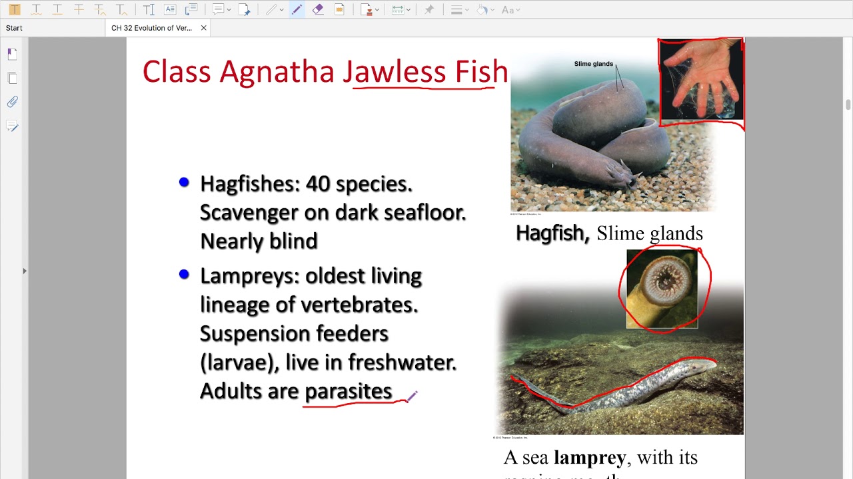This screenshot has height=479, width=853.
Task: Open the page thumbnails sidebar panel
Action: [x=13, y=78]
